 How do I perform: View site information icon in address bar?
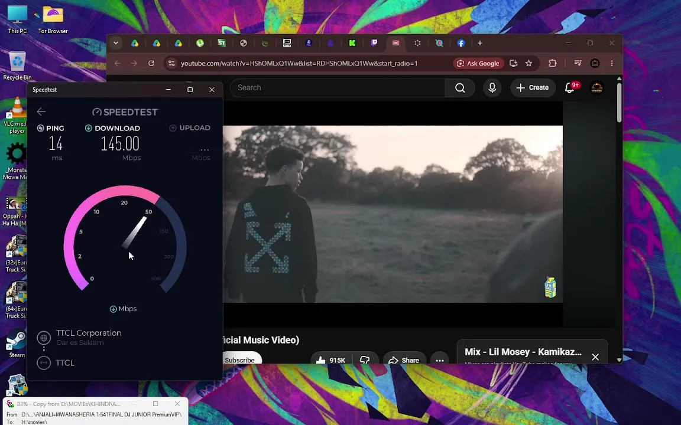tap(171, 63)
